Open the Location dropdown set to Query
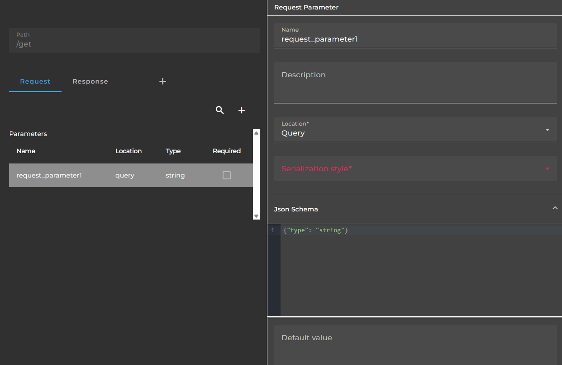 pyautogui.click(x=415, y=130)
